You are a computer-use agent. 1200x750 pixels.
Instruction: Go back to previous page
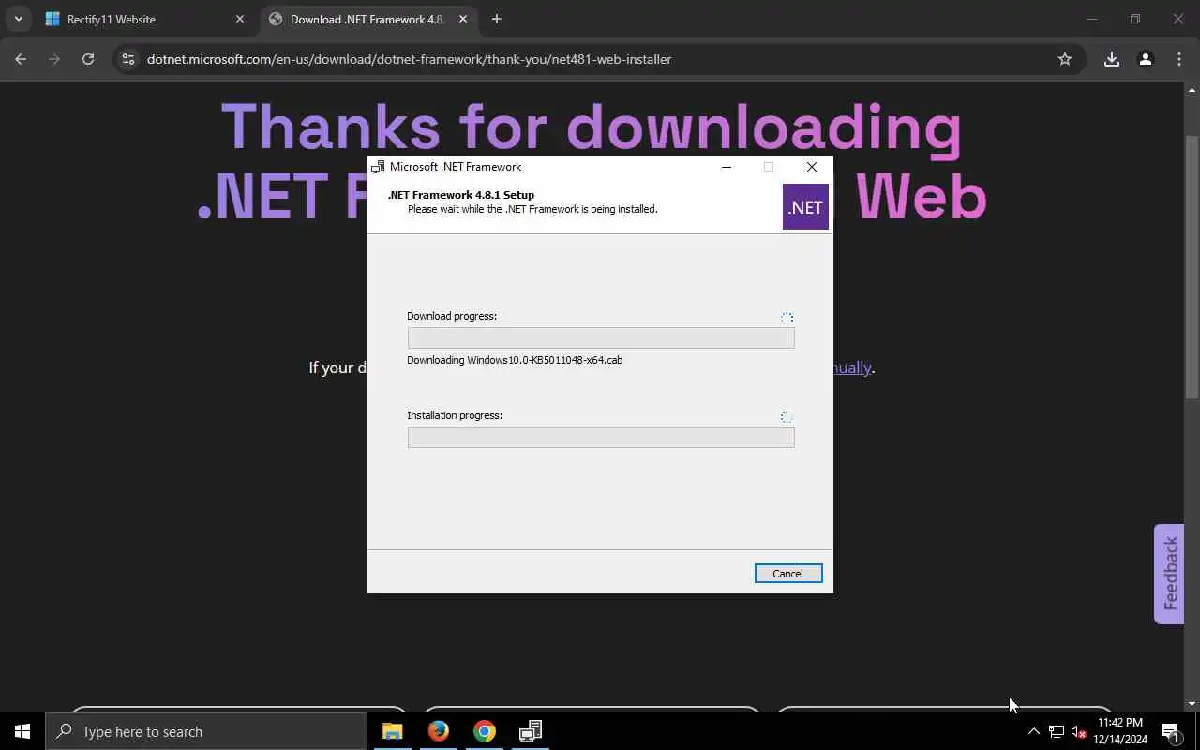(x=21, y=59)
